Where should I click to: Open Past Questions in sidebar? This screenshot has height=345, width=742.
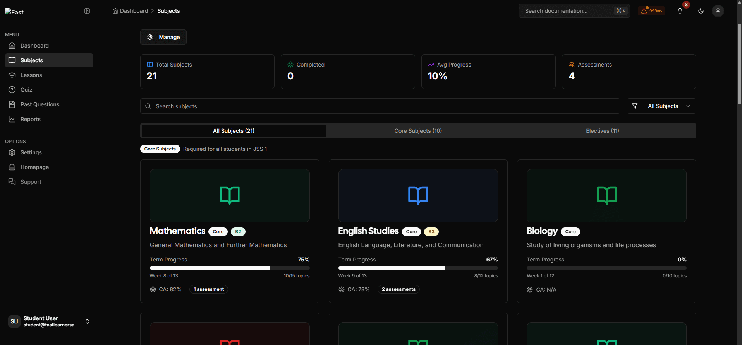pos(40,104)
